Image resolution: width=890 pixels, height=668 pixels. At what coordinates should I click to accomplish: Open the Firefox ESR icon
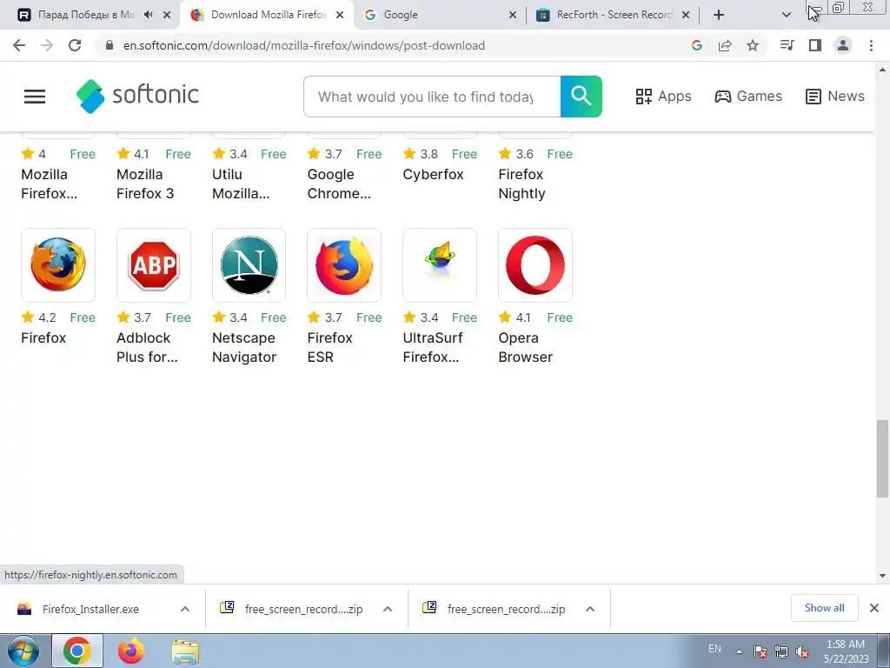click(x=344, y=264)
